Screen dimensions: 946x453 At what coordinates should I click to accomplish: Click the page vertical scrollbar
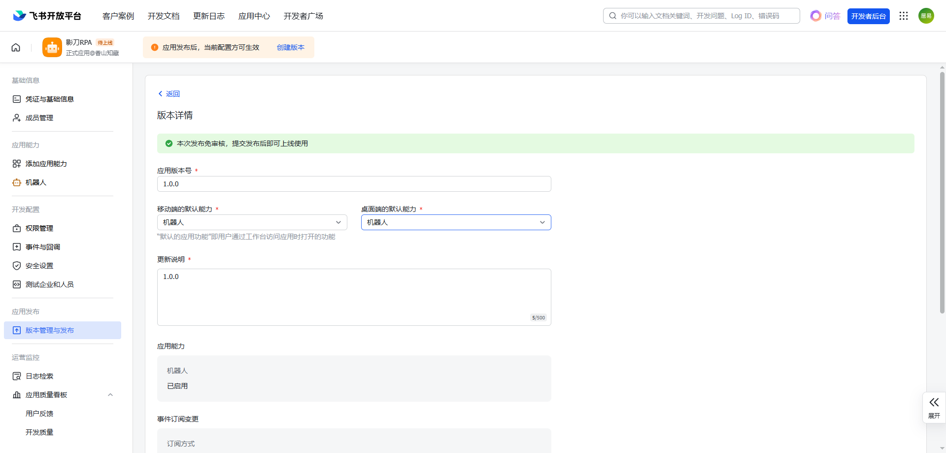click(942, 192)
